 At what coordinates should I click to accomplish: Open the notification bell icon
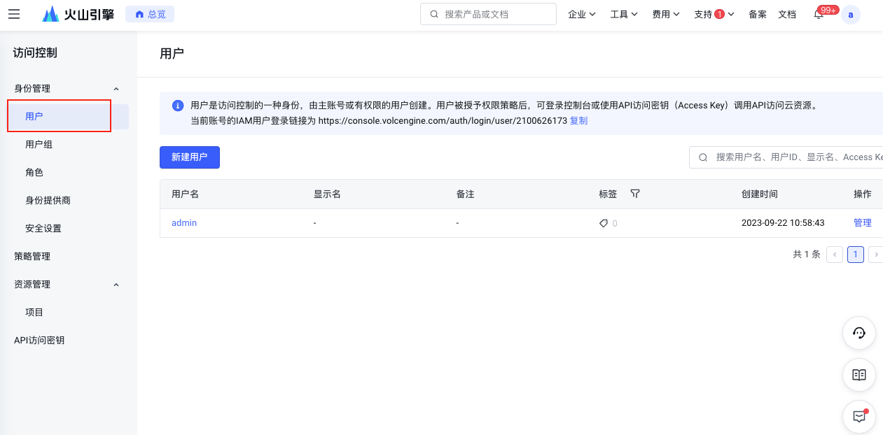point(819,15)
